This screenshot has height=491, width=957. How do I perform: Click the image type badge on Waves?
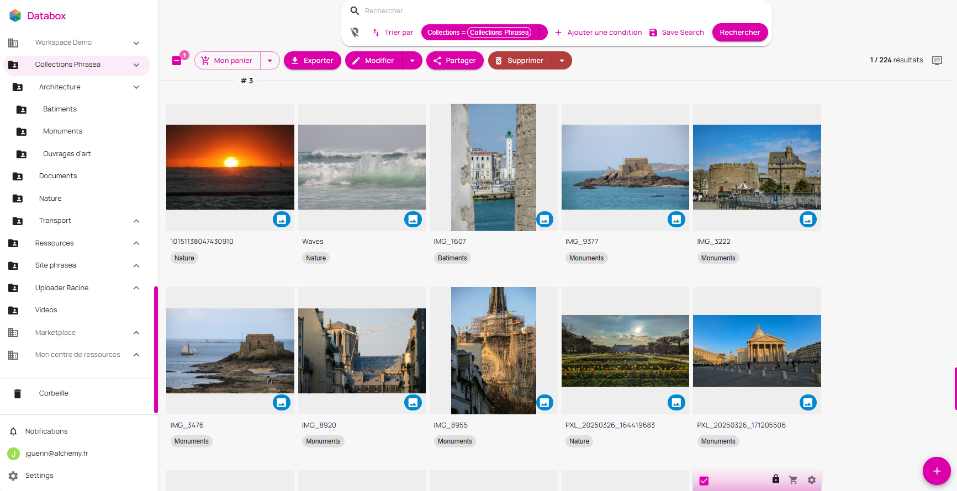click(413, 220)
